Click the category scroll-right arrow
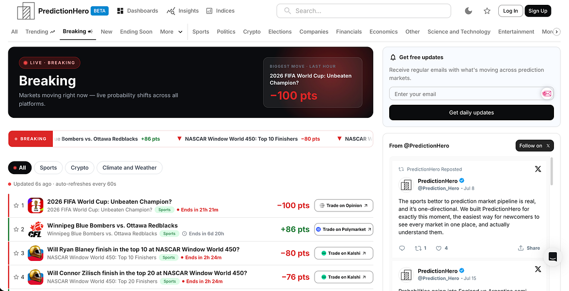The height and width of the screenshot is (291, 569). [557, 32]
